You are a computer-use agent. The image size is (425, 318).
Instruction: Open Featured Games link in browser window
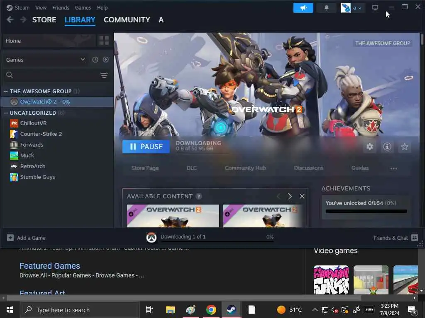[x=50, y=266]
